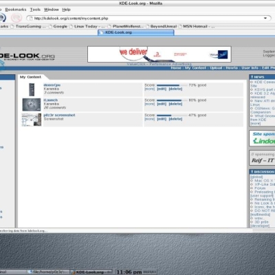Image resolution: width=275 pixels, height=275 pixels.
Task: Click [delete] in the 73% good row
Action: pyautogui.click(x=175, y=89)
